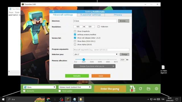Viewport: 182px width, 102px height.
Task: Click Notepad horizontal scrollbar left arrow
Action: [x=9, y=71]
